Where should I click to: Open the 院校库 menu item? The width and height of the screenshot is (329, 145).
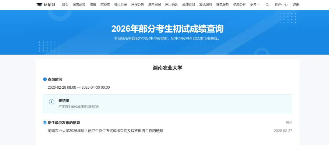pyautogui.click(x=105, y=5)
